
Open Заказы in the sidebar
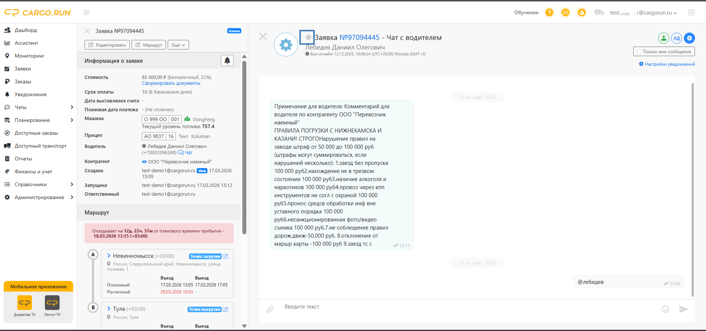click(x=23, y=82)
